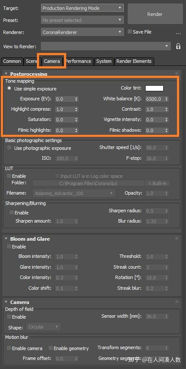This screenshot has height=369, width=186.
Task: Open the Color tint white swatch
Action: (x=155, y=88)
